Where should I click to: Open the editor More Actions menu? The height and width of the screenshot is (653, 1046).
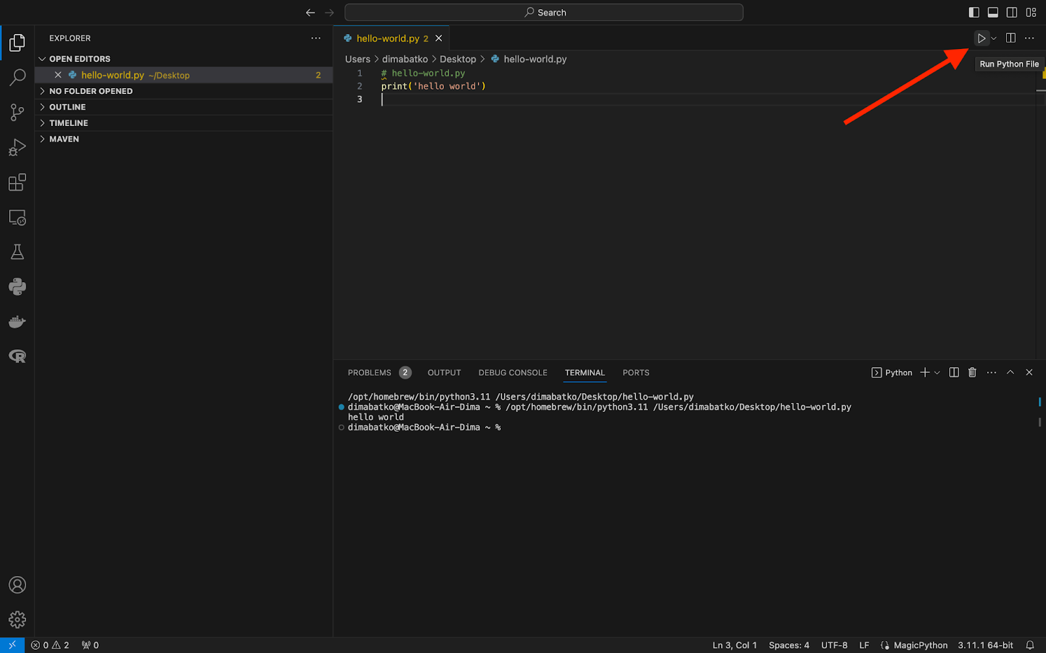[1030, 39]
